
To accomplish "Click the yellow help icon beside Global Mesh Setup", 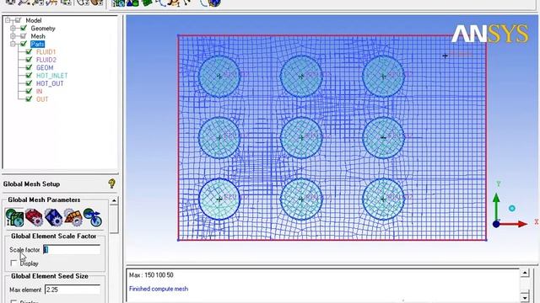I will point(111,183).
